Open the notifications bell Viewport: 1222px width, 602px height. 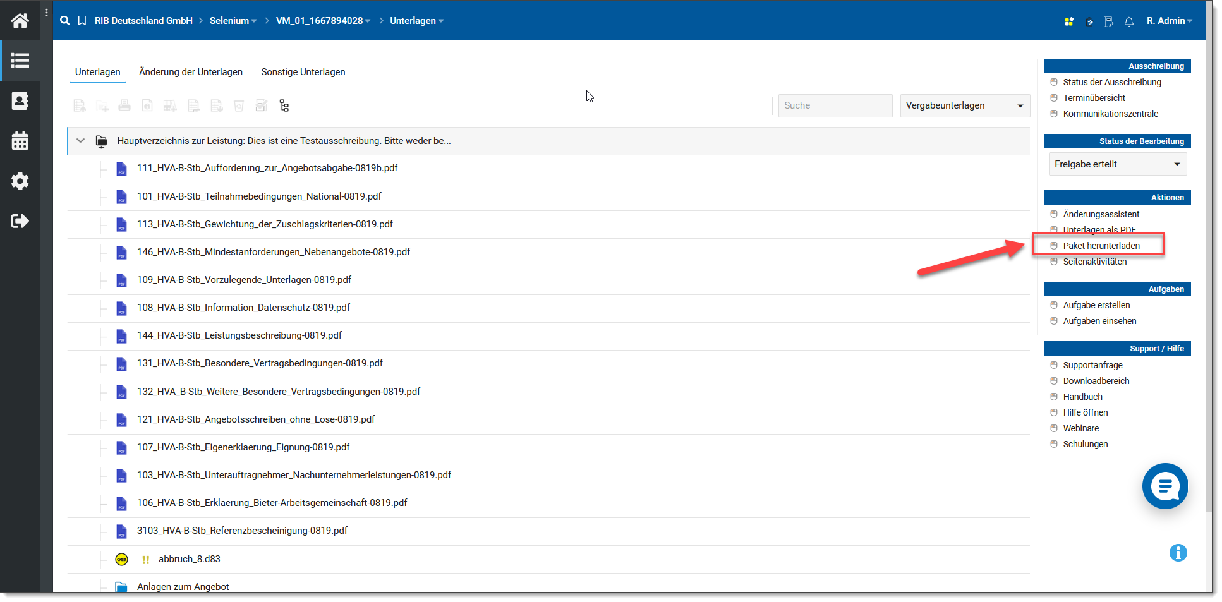pyautogui.click(x=1129, y=21)
